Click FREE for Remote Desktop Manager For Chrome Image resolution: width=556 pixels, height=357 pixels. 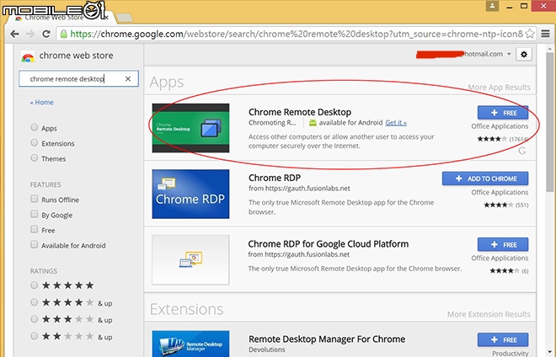(x=503, y=339)
